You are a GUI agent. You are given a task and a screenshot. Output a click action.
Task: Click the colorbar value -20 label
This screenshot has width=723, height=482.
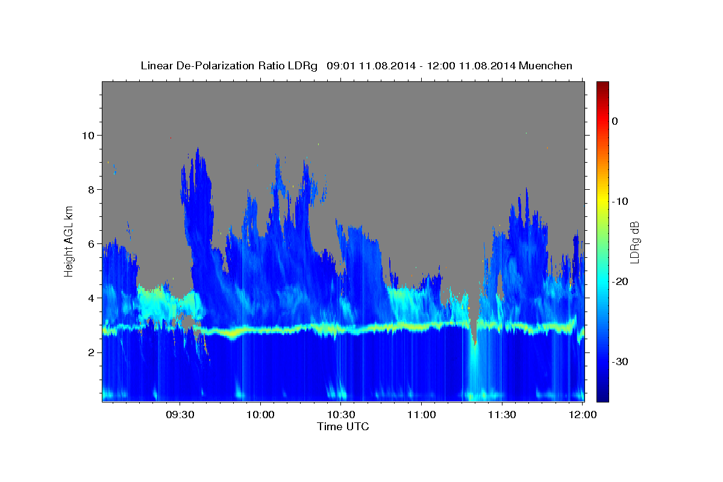[x=620, y=281]
